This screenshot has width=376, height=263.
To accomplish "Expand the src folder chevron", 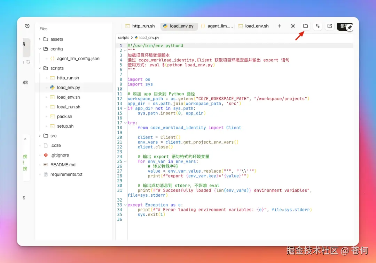I will [x=40, y=136].
